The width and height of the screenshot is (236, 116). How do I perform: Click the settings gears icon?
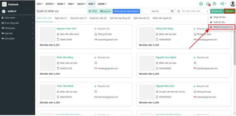pos(222,4)
